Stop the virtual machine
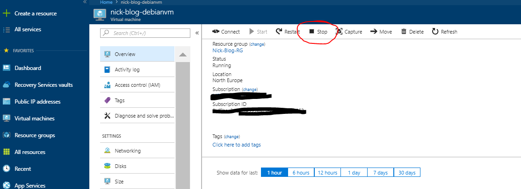The width and height of the screenshot is (521, 189). [x=318, y=32]
